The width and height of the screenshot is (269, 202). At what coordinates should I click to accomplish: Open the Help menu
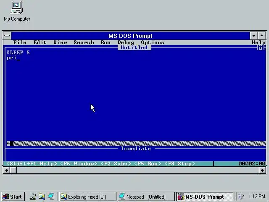click(x=258, y=43)
